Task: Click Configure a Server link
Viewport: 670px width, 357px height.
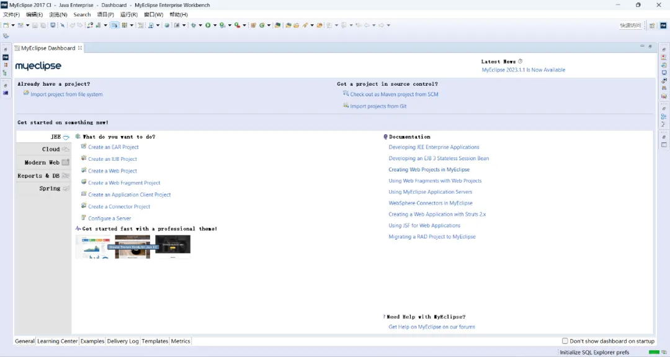Action: tap(109, 218)
